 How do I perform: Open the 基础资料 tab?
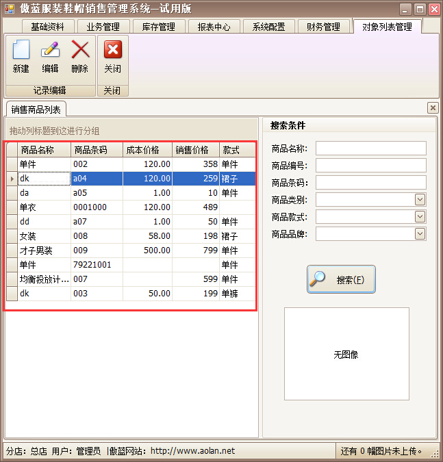click(48, 27)
